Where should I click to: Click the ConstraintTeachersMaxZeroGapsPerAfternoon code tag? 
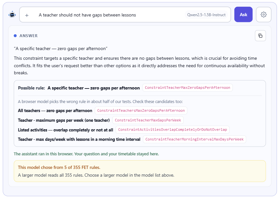141,110
